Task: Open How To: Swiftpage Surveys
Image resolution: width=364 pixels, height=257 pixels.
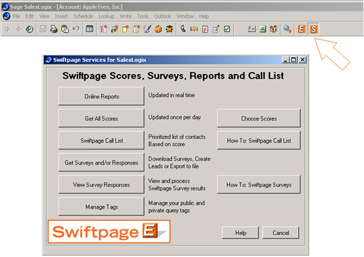Action: pos(259,184)
